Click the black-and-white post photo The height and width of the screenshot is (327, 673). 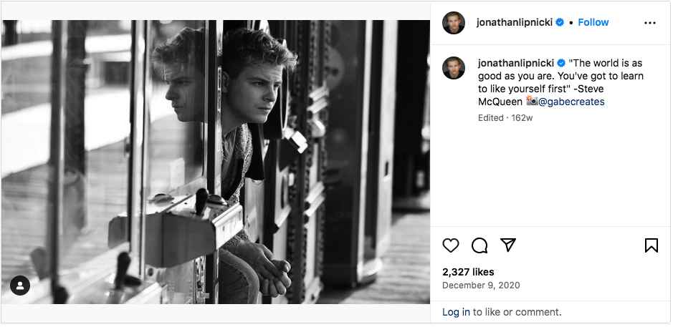click(x=216, y=162)
